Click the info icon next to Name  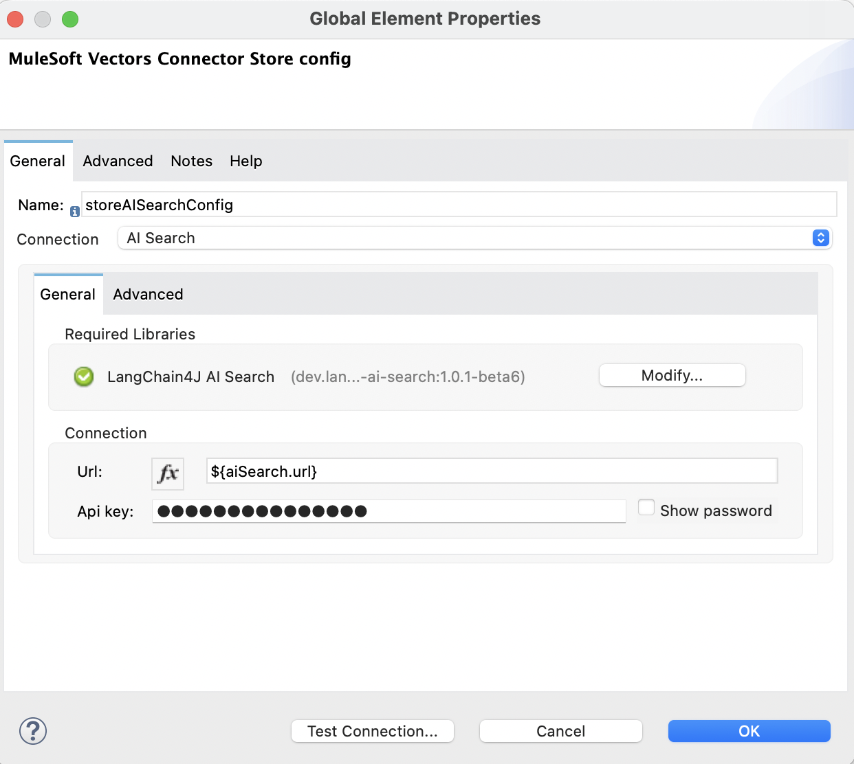click(x=74, y=212)
